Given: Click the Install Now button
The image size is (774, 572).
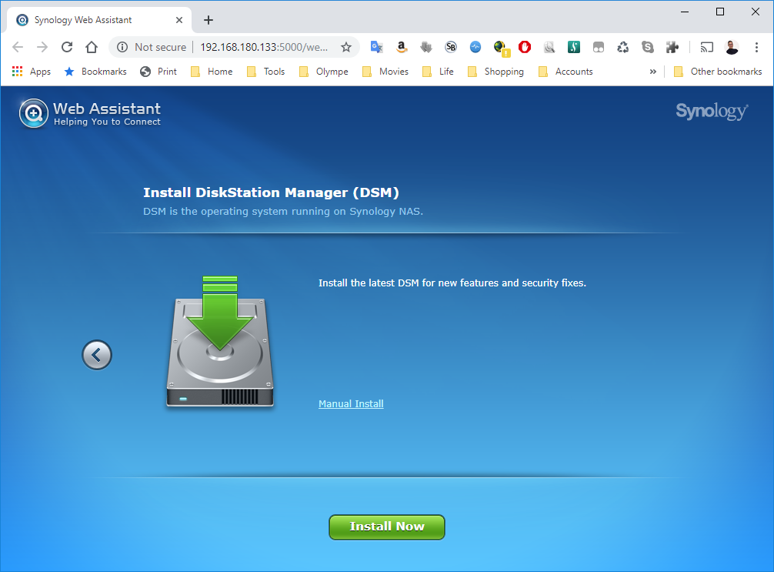Looking at the screenshot, I should point(386,527).
